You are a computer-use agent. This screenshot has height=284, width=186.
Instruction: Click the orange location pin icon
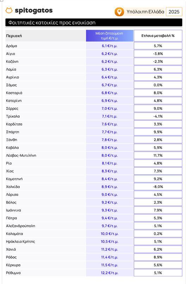[119, 12]
